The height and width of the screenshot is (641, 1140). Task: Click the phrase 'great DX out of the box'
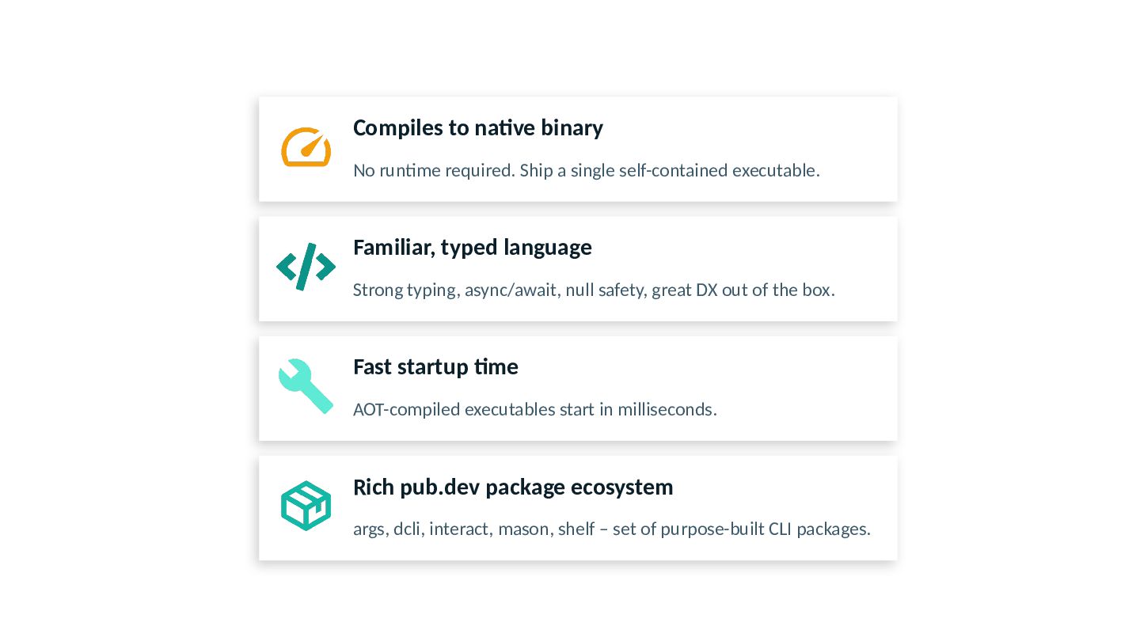pos(743,290)
